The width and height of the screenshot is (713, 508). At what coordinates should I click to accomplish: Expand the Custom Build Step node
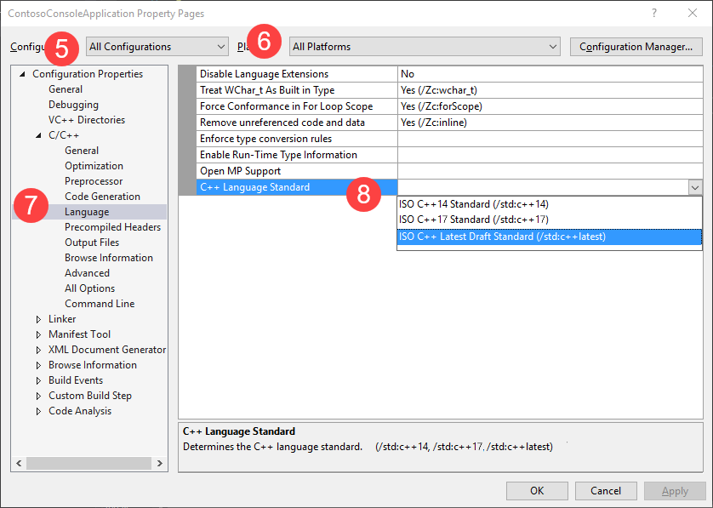click(x=38, y=396)
